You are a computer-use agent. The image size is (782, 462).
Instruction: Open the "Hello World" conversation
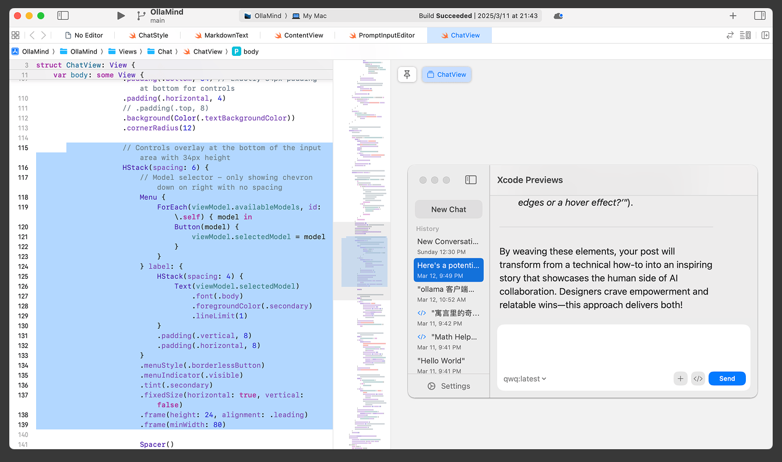click(449, 364)
